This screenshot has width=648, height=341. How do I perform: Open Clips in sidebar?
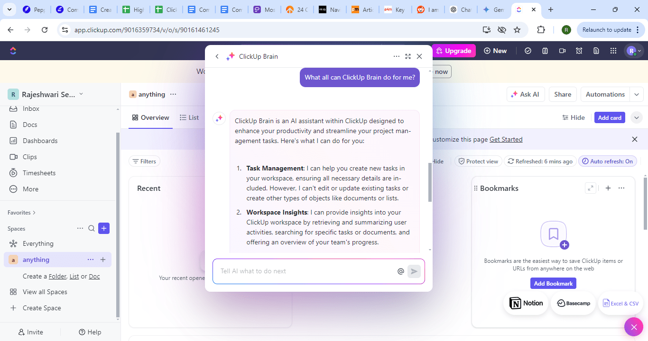tap(29, 157)
